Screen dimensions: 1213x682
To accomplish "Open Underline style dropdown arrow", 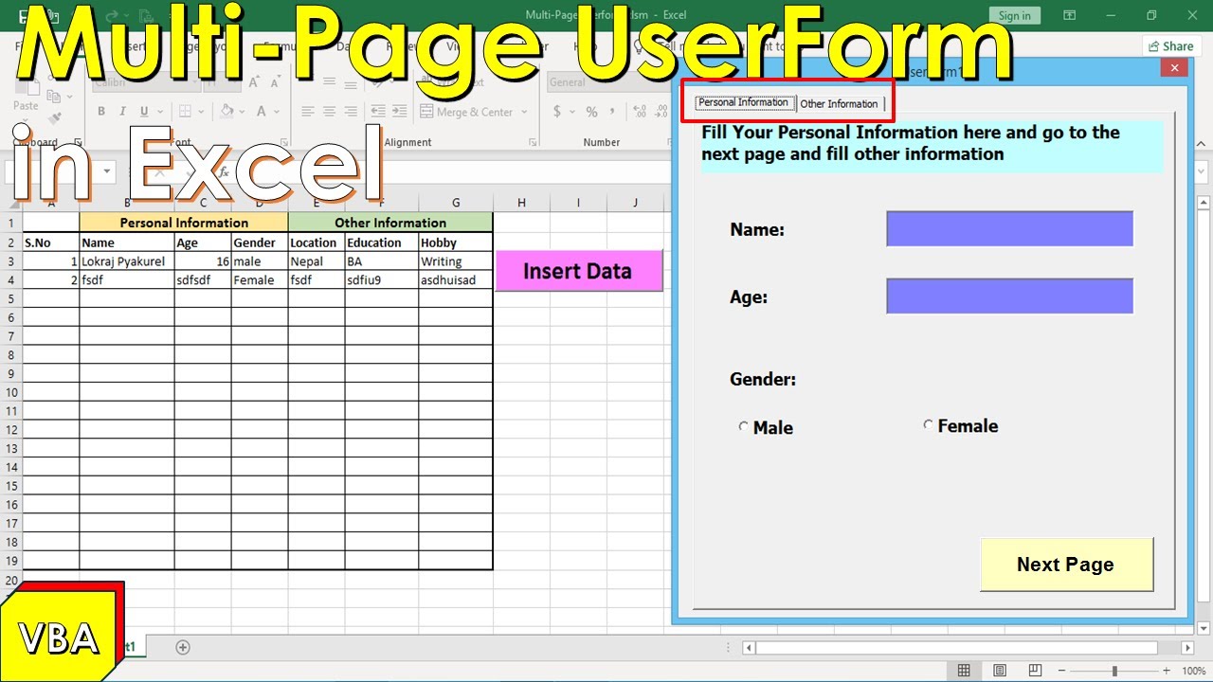I will pyautogui.click(x=158, y=112).
